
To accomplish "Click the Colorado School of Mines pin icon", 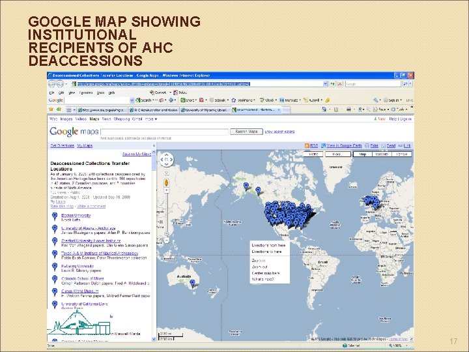I will pos(55,279).
